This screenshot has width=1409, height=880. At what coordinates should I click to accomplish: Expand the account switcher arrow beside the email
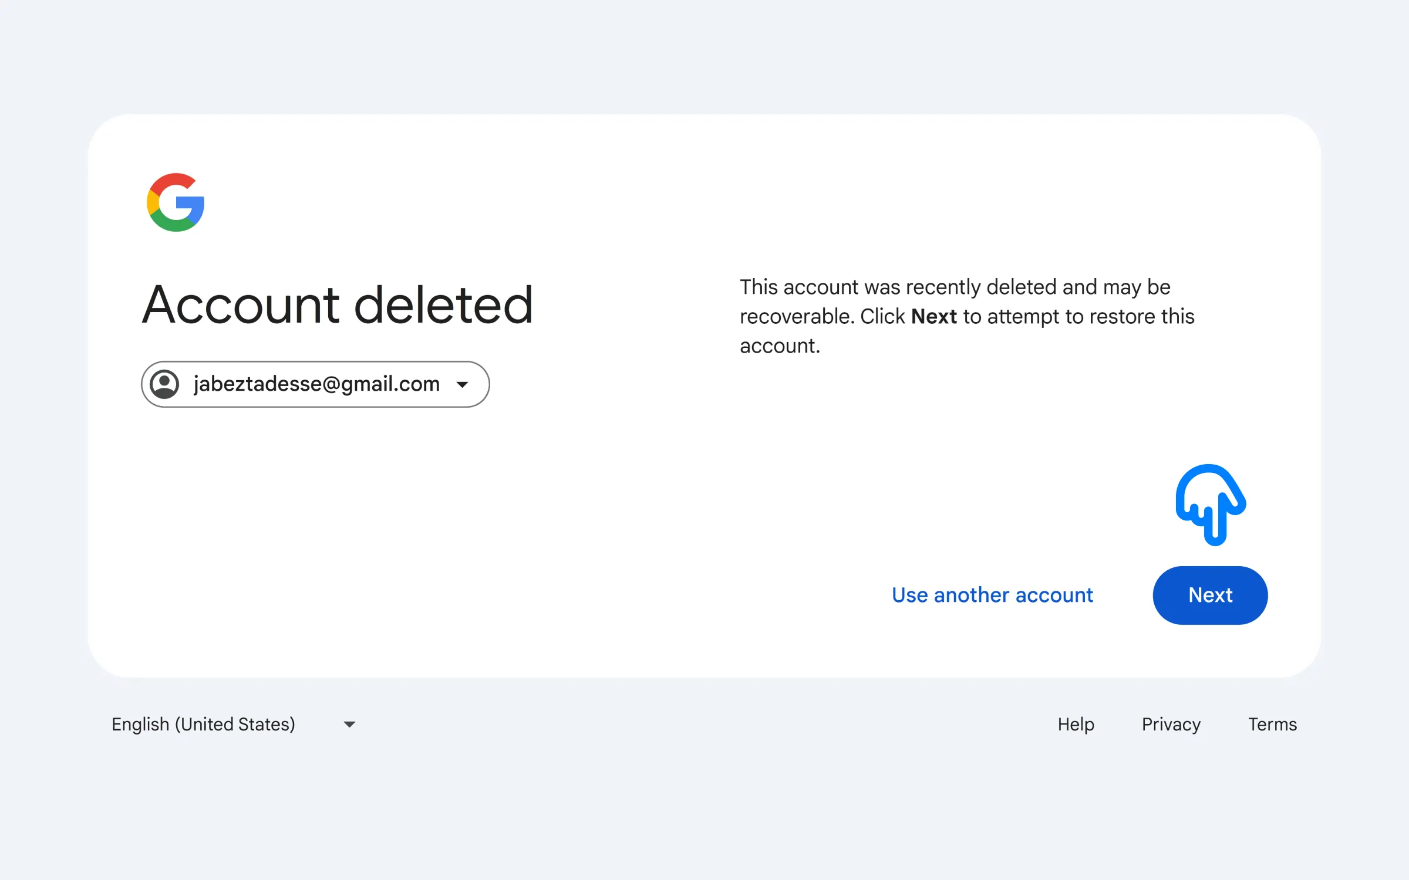(463, 385)
